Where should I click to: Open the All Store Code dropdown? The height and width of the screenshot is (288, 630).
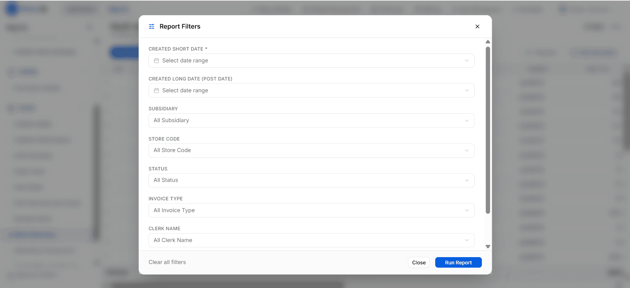tap(311, 150)
